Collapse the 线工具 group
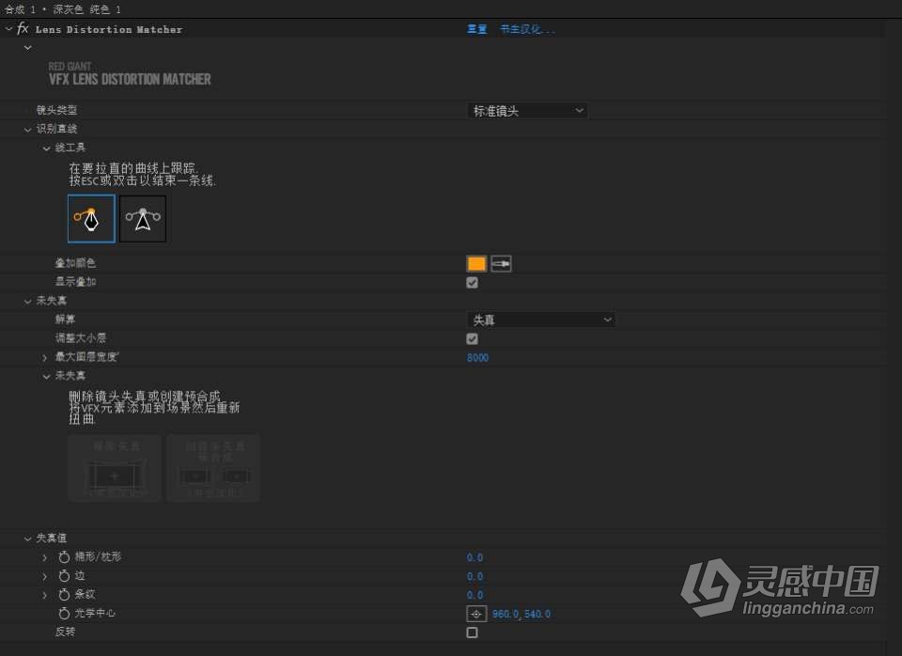 [x=47, y=148]
